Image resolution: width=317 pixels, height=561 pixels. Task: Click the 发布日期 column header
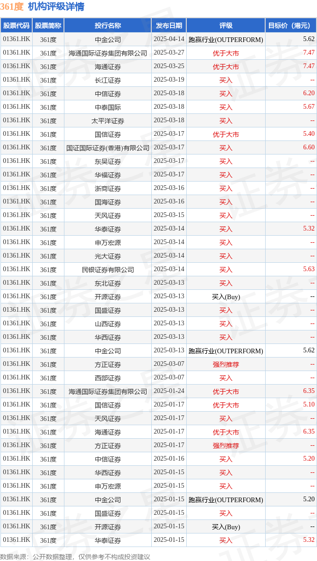[169, 26]
